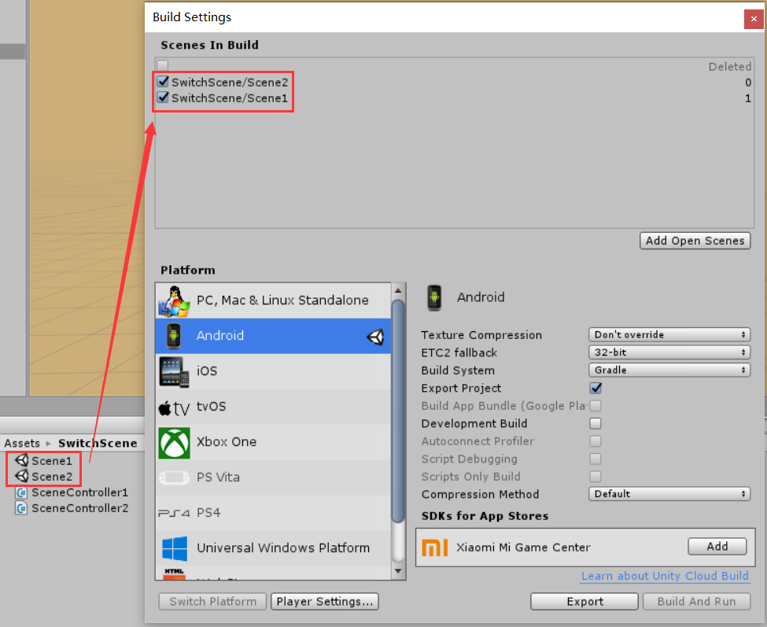767x627 pixels.
Task: Click the SceneController2 C# script icon
Action: click(21, 509)
